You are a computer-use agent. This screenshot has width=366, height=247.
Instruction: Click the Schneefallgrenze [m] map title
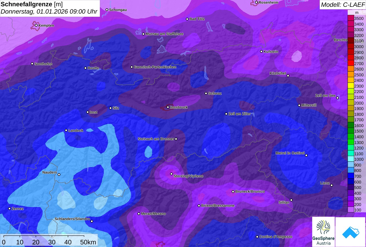point(32,4)
